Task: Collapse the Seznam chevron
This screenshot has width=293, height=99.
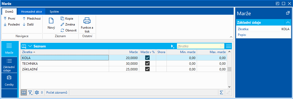Action: [30, 46]
